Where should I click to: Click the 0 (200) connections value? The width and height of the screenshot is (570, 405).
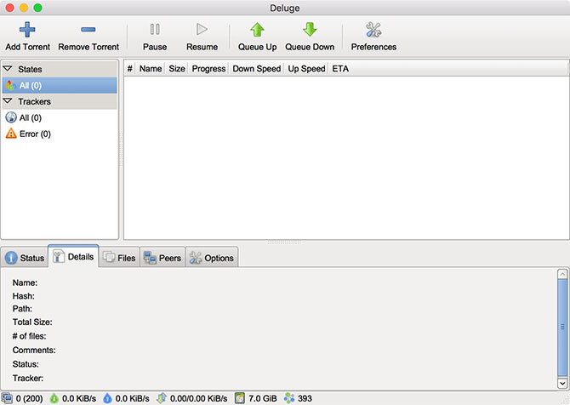30,399
